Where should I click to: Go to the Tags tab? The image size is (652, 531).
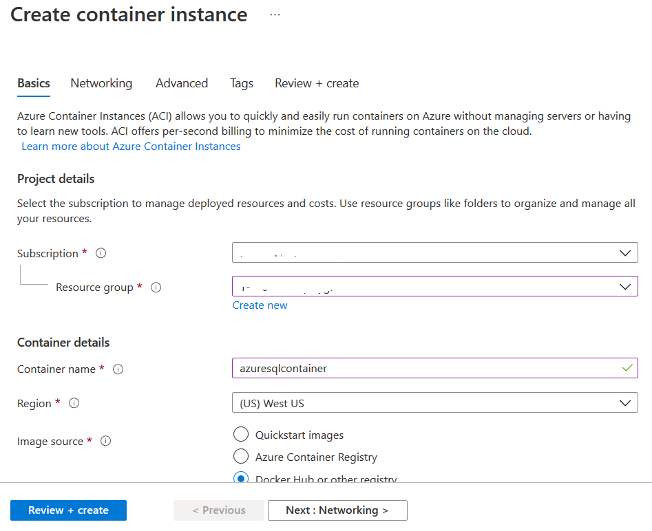click(x=242, y=83)
